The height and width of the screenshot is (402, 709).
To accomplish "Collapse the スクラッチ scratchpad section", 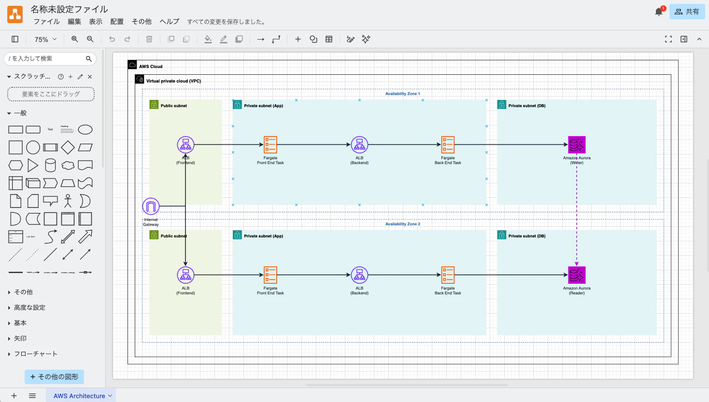I will 29,76.
